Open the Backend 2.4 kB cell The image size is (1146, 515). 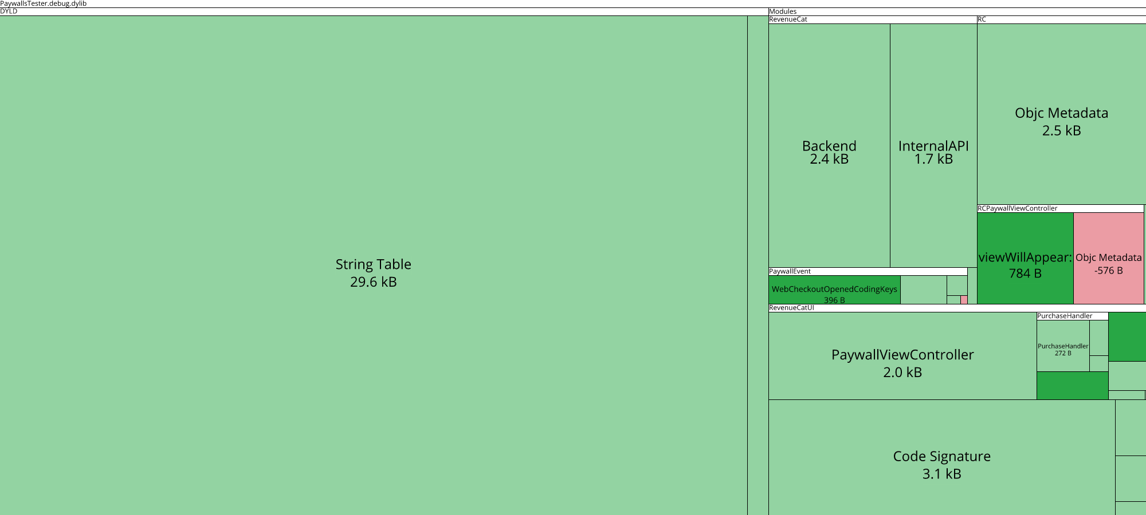pyautogui.click(x=829, y=145)
